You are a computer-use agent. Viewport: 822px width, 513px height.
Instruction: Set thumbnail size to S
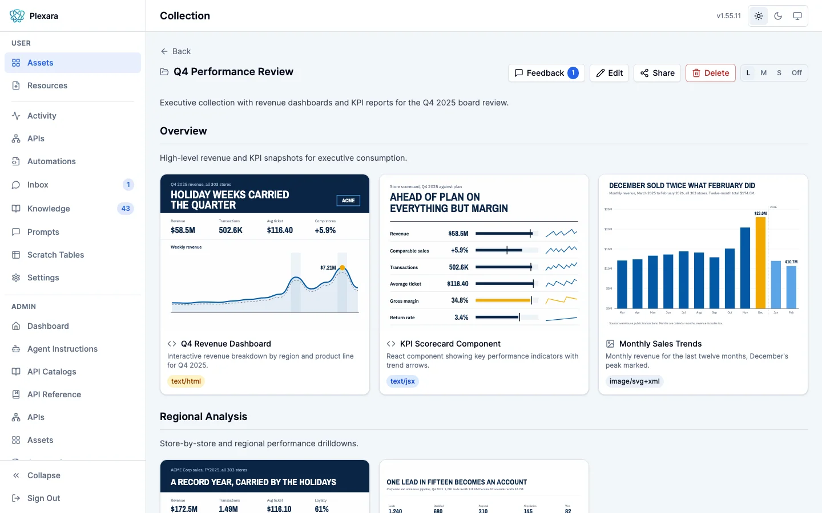pyautogui.click(x=779, y=73)
